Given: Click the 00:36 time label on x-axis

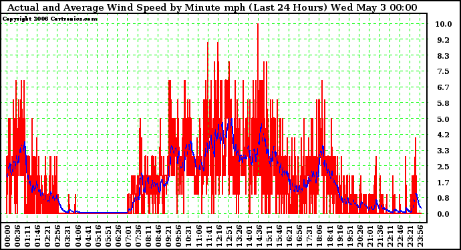Looking at the screenshot, I should (x=17, y=236).
